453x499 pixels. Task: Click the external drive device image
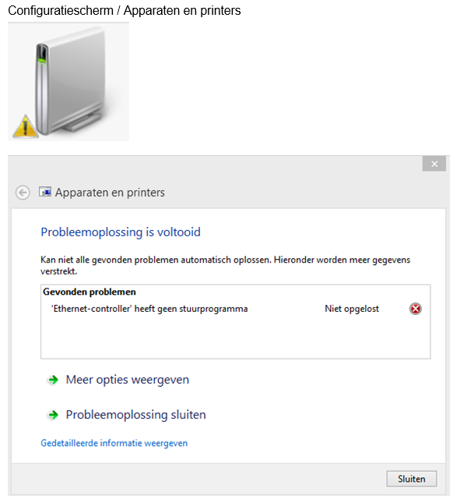click(x=68, y=82)
